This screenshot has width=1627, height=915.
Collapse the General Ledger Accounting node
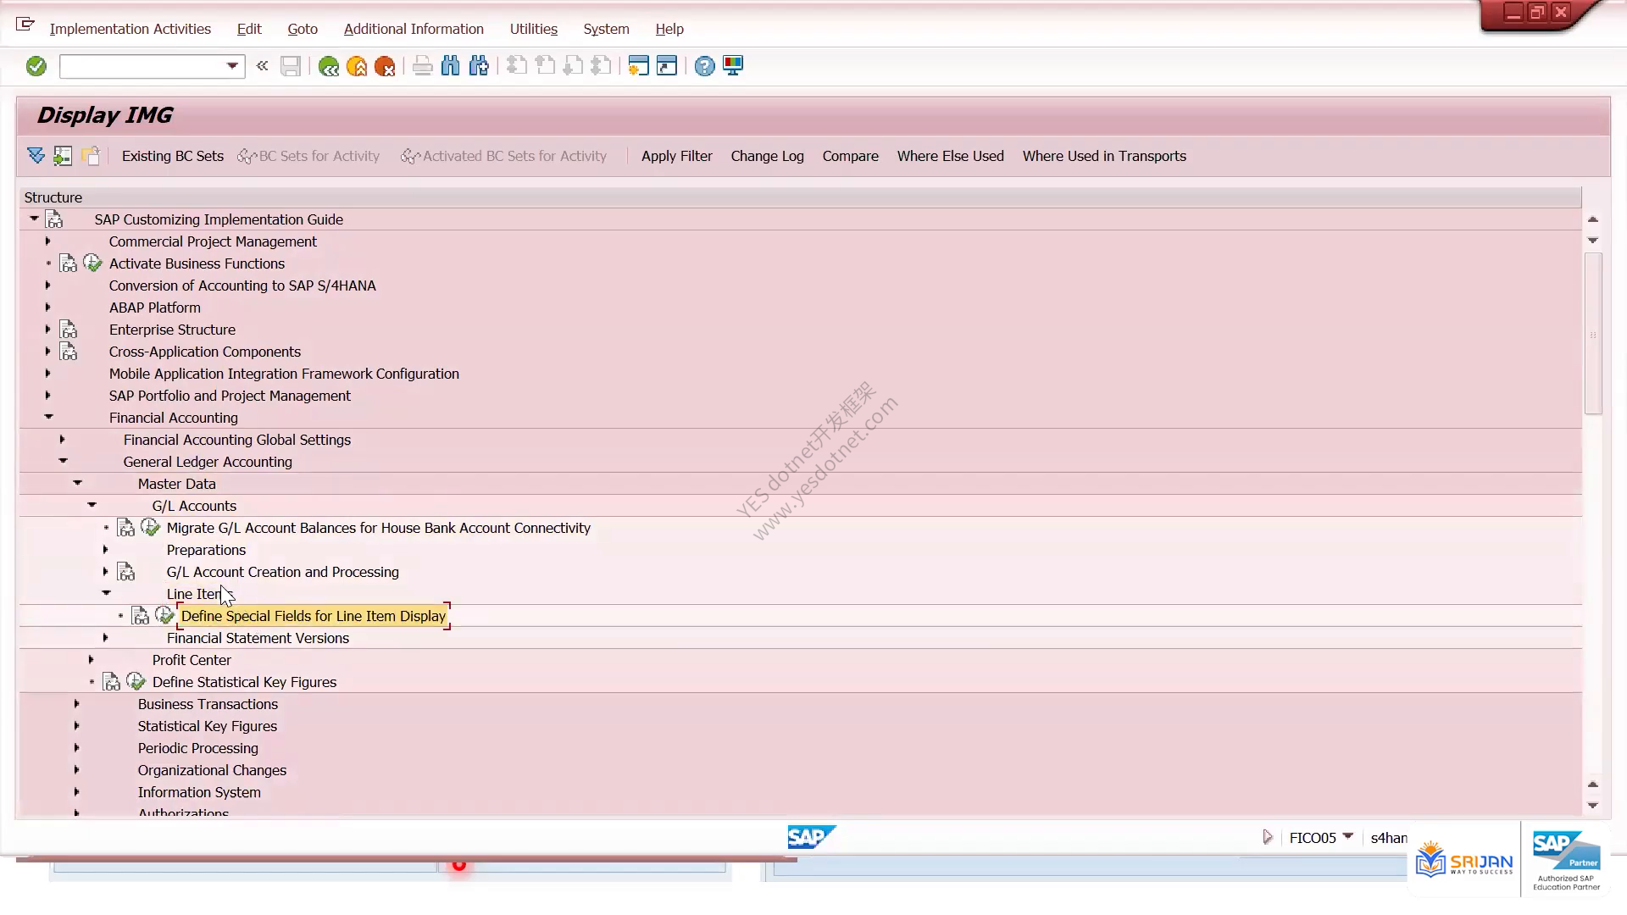coord(63,461)
